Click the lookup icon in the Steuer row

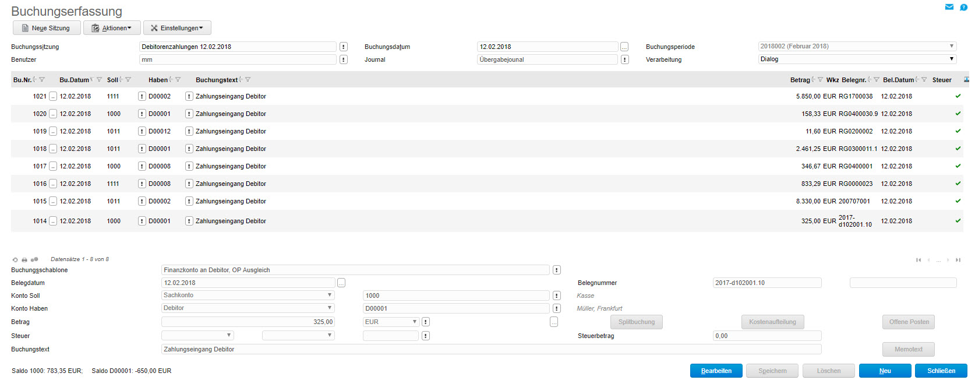pyautogui.click(x=426, y=336)
